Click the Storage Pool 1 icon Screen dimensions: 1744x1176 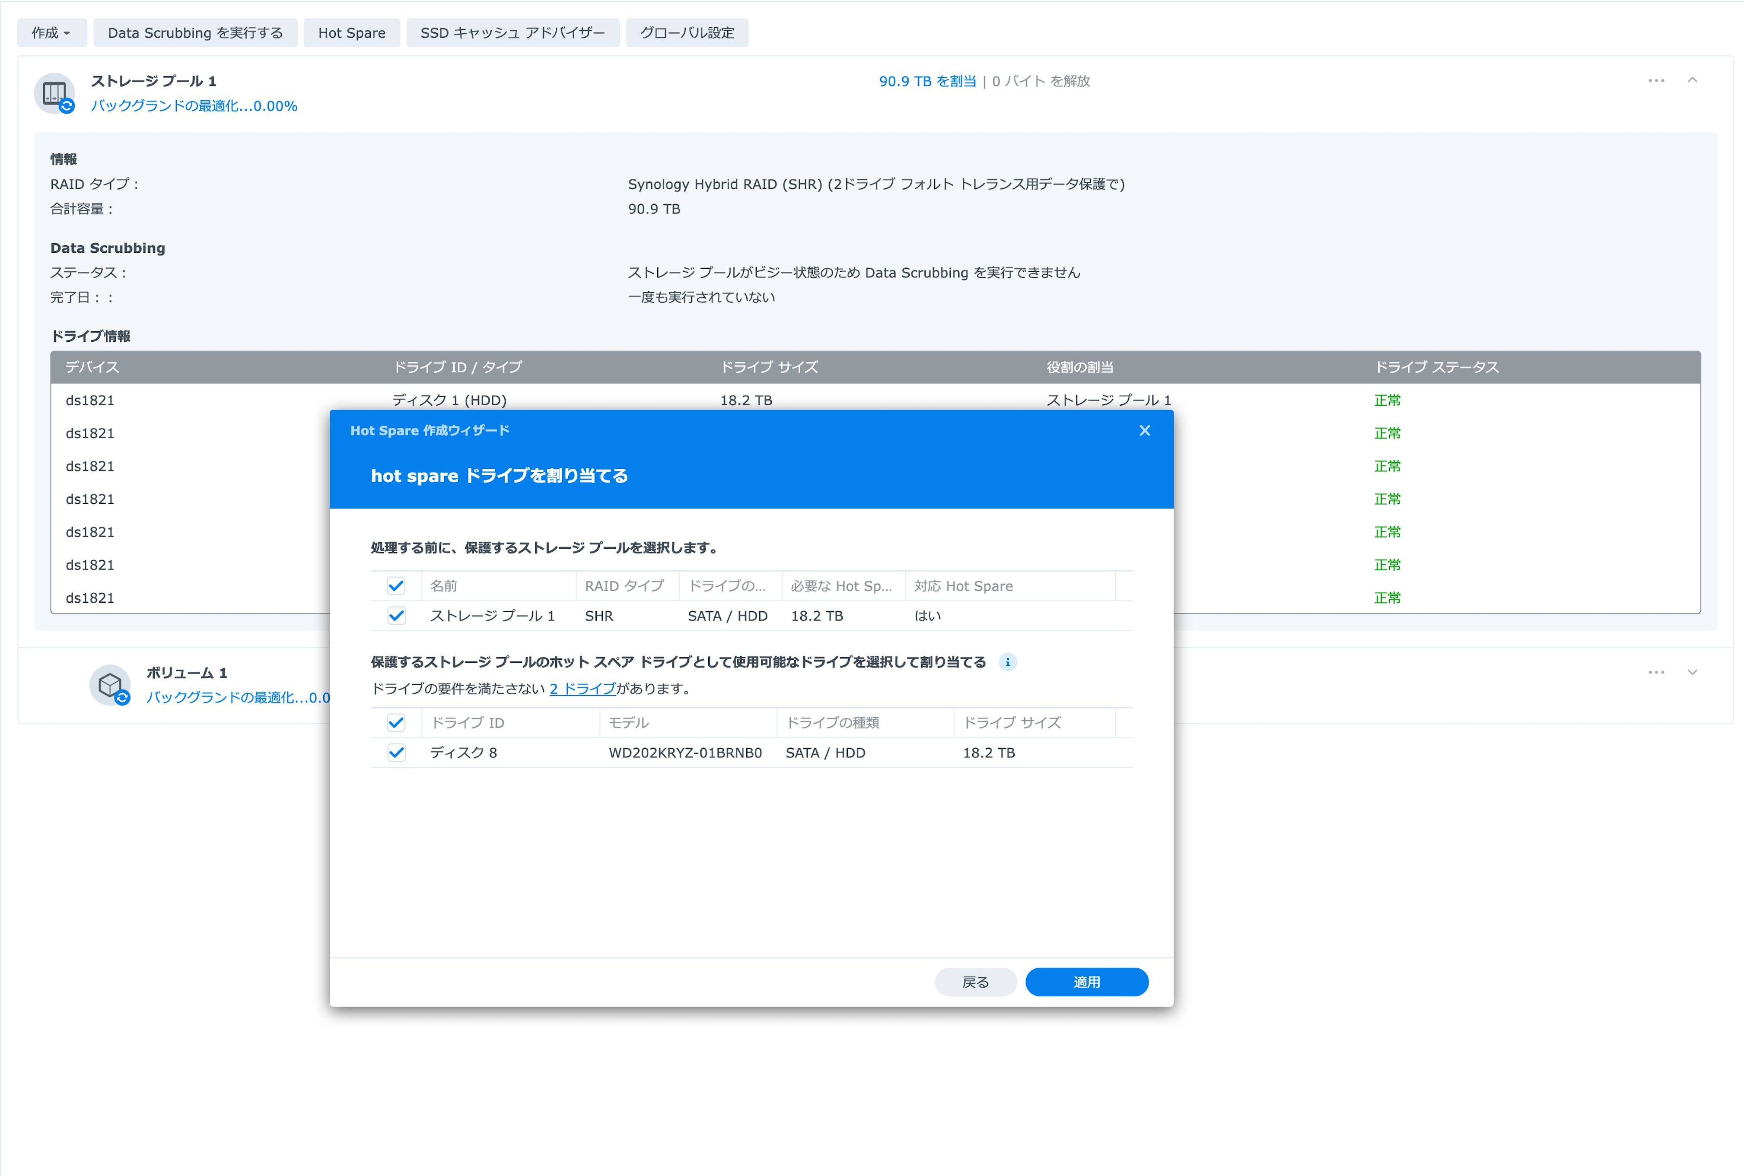[x=54, y=93]
